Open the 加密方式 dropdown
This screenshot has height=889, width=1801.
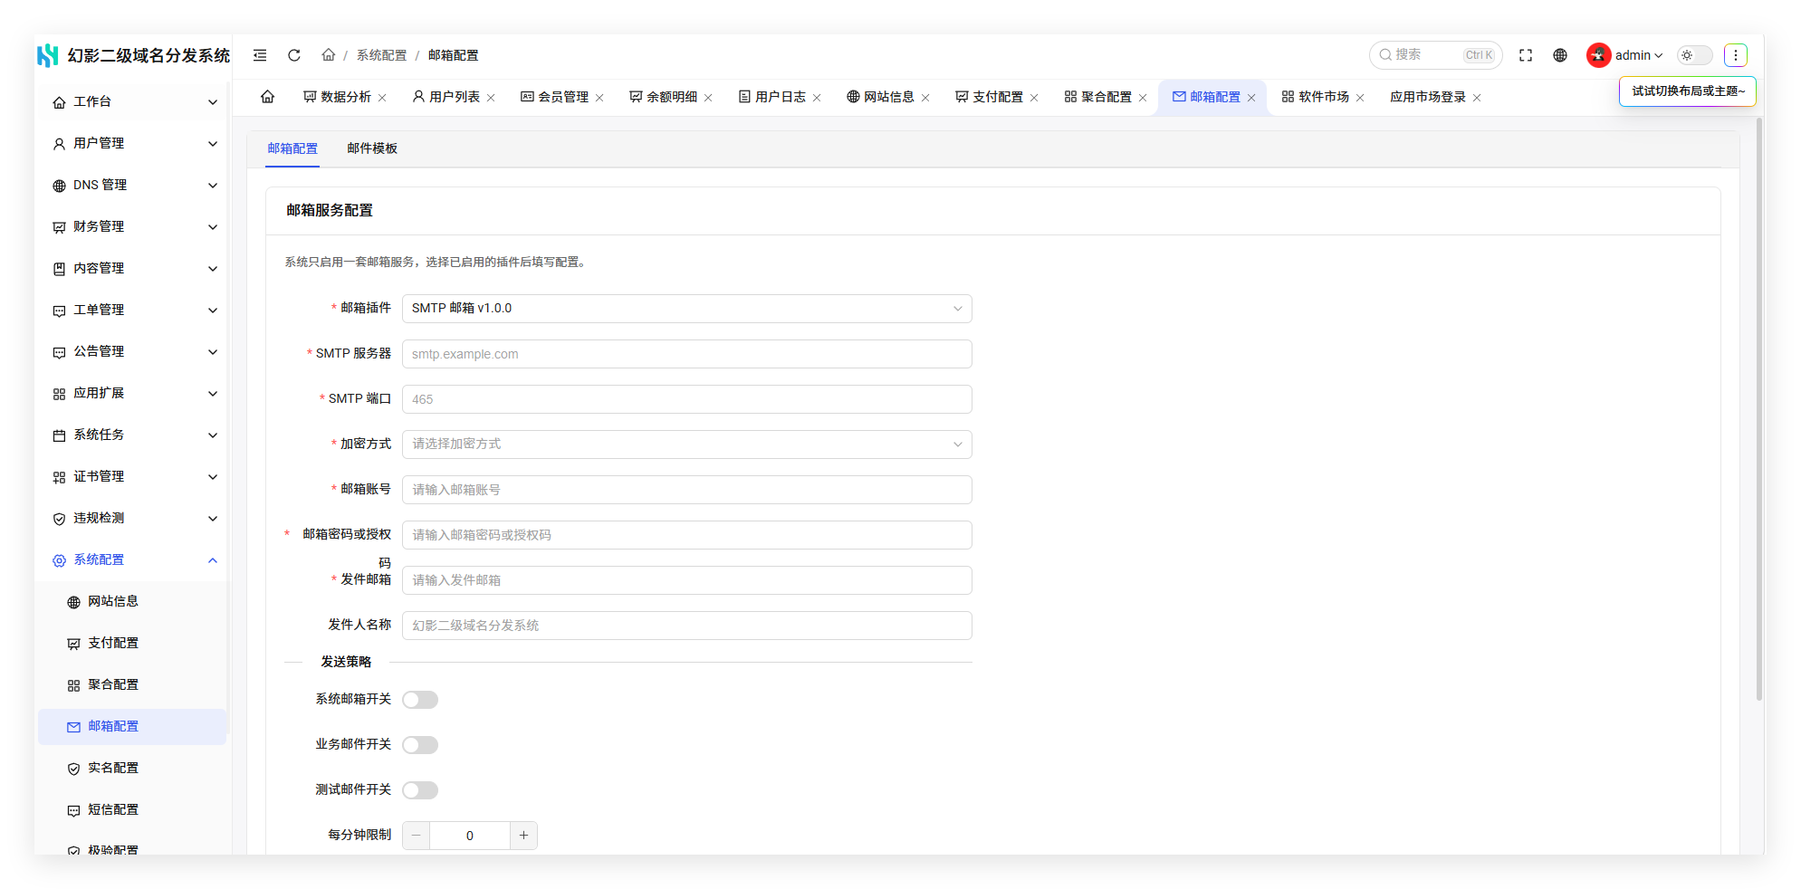click(x=687, y=444)
